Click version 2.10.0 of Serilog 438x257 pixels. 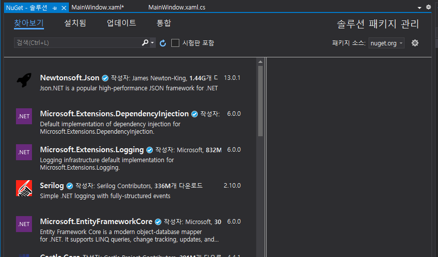tap(232, 186)
